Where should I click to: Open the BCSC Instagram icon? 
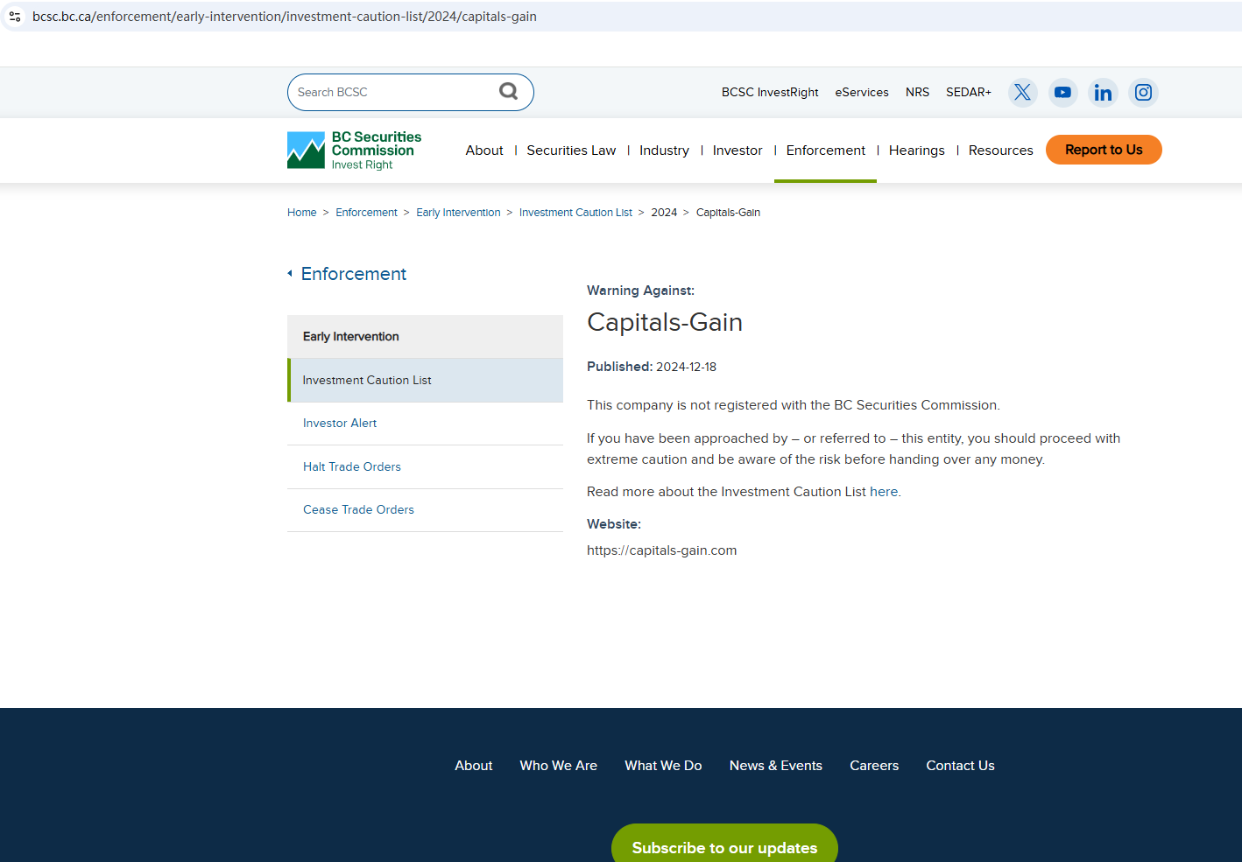tap(1143, 93)
